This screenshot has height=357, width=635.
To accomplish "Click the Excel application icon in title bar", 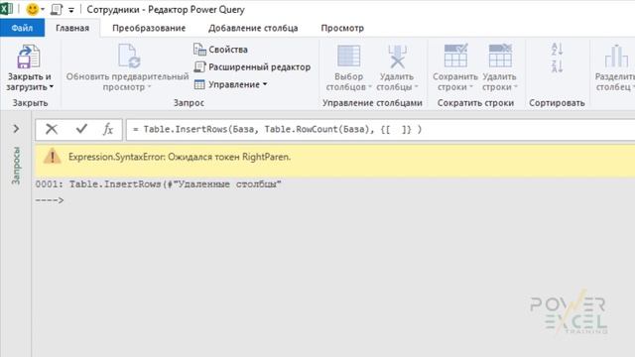I will [x=6, y=9].
